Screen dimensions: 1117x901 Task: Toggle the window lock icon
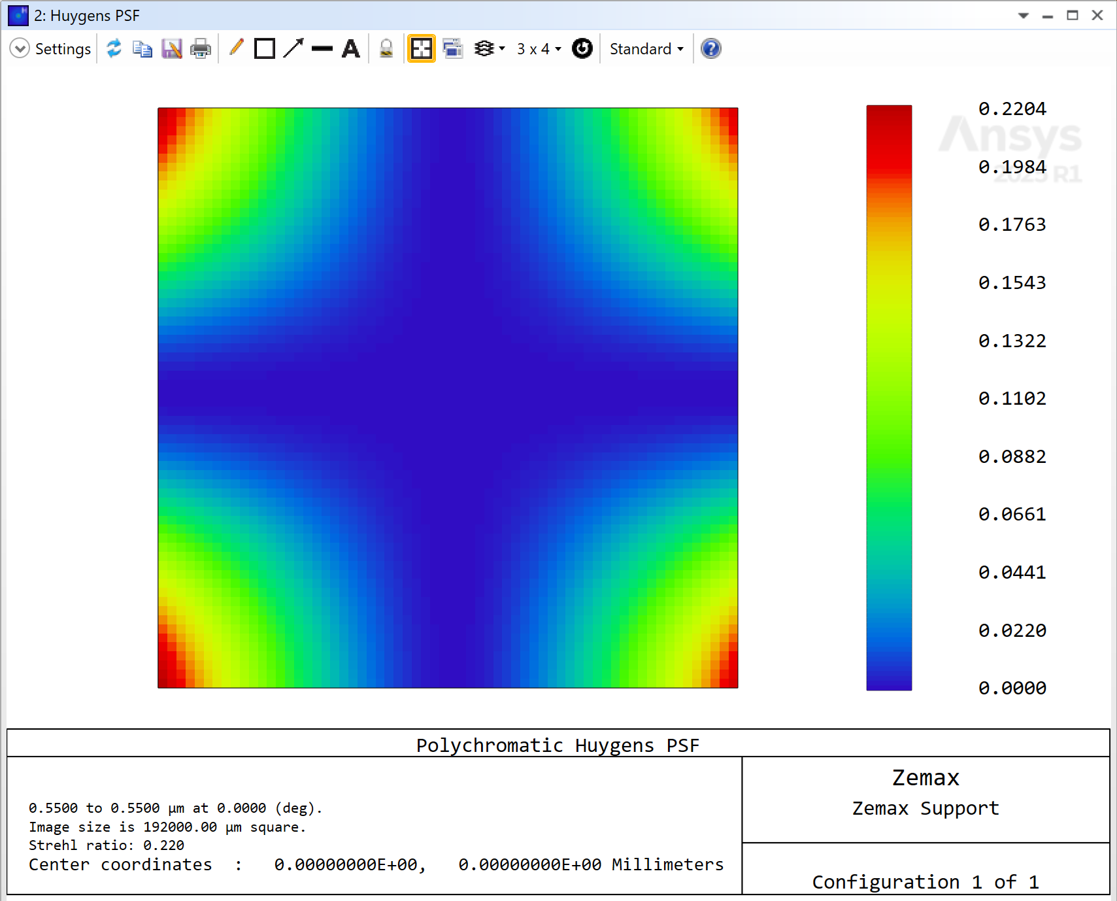click(x=386, y=48)
